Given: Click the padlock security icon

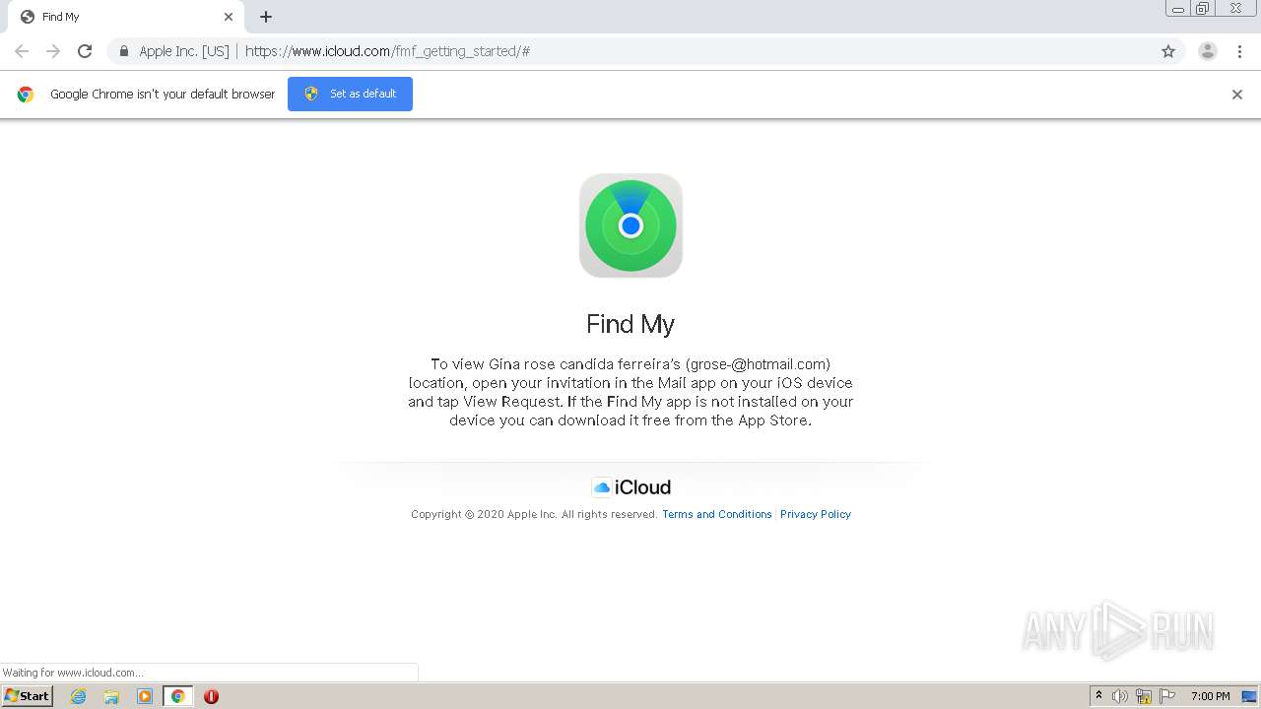Looking at the screenshot, I should [x=124, y=51].
